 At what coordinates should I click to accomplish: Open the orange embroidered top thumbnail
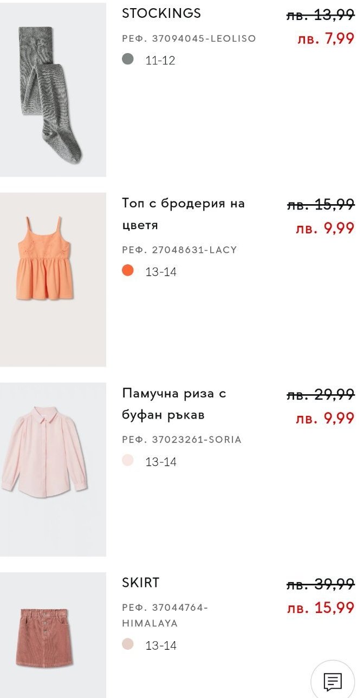coord(53,279)
